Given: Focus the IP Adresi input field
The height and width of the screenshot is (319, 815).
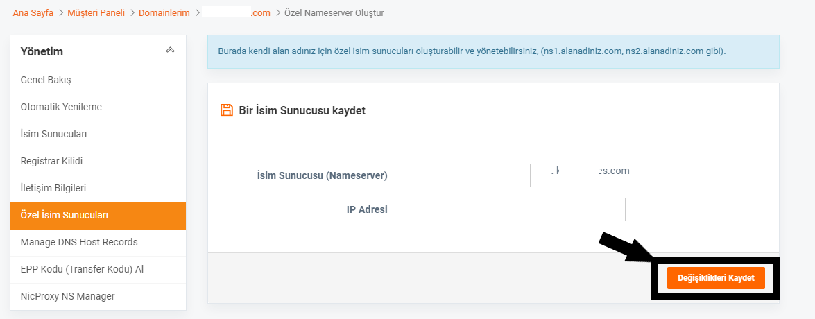Looking at the screenshot, I should 517,209.
